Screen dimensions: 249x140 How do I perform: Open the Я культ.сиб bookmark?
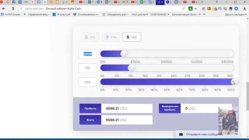point(61,14)
